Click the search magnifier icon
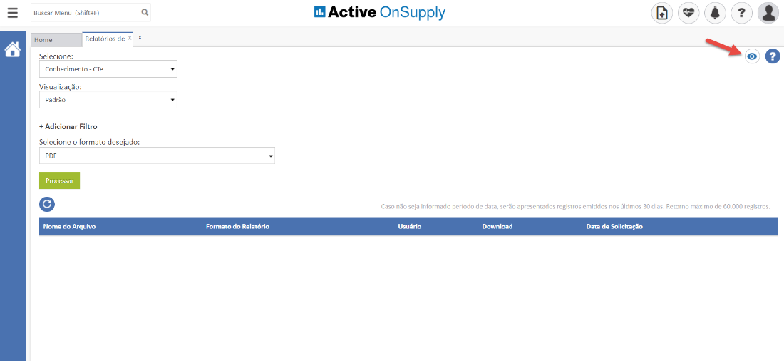 (145, 12)
